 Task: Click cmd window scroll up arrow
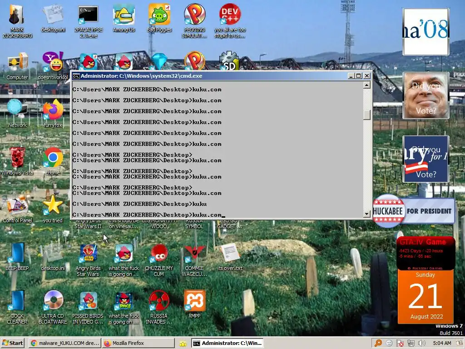click(367, 85)
